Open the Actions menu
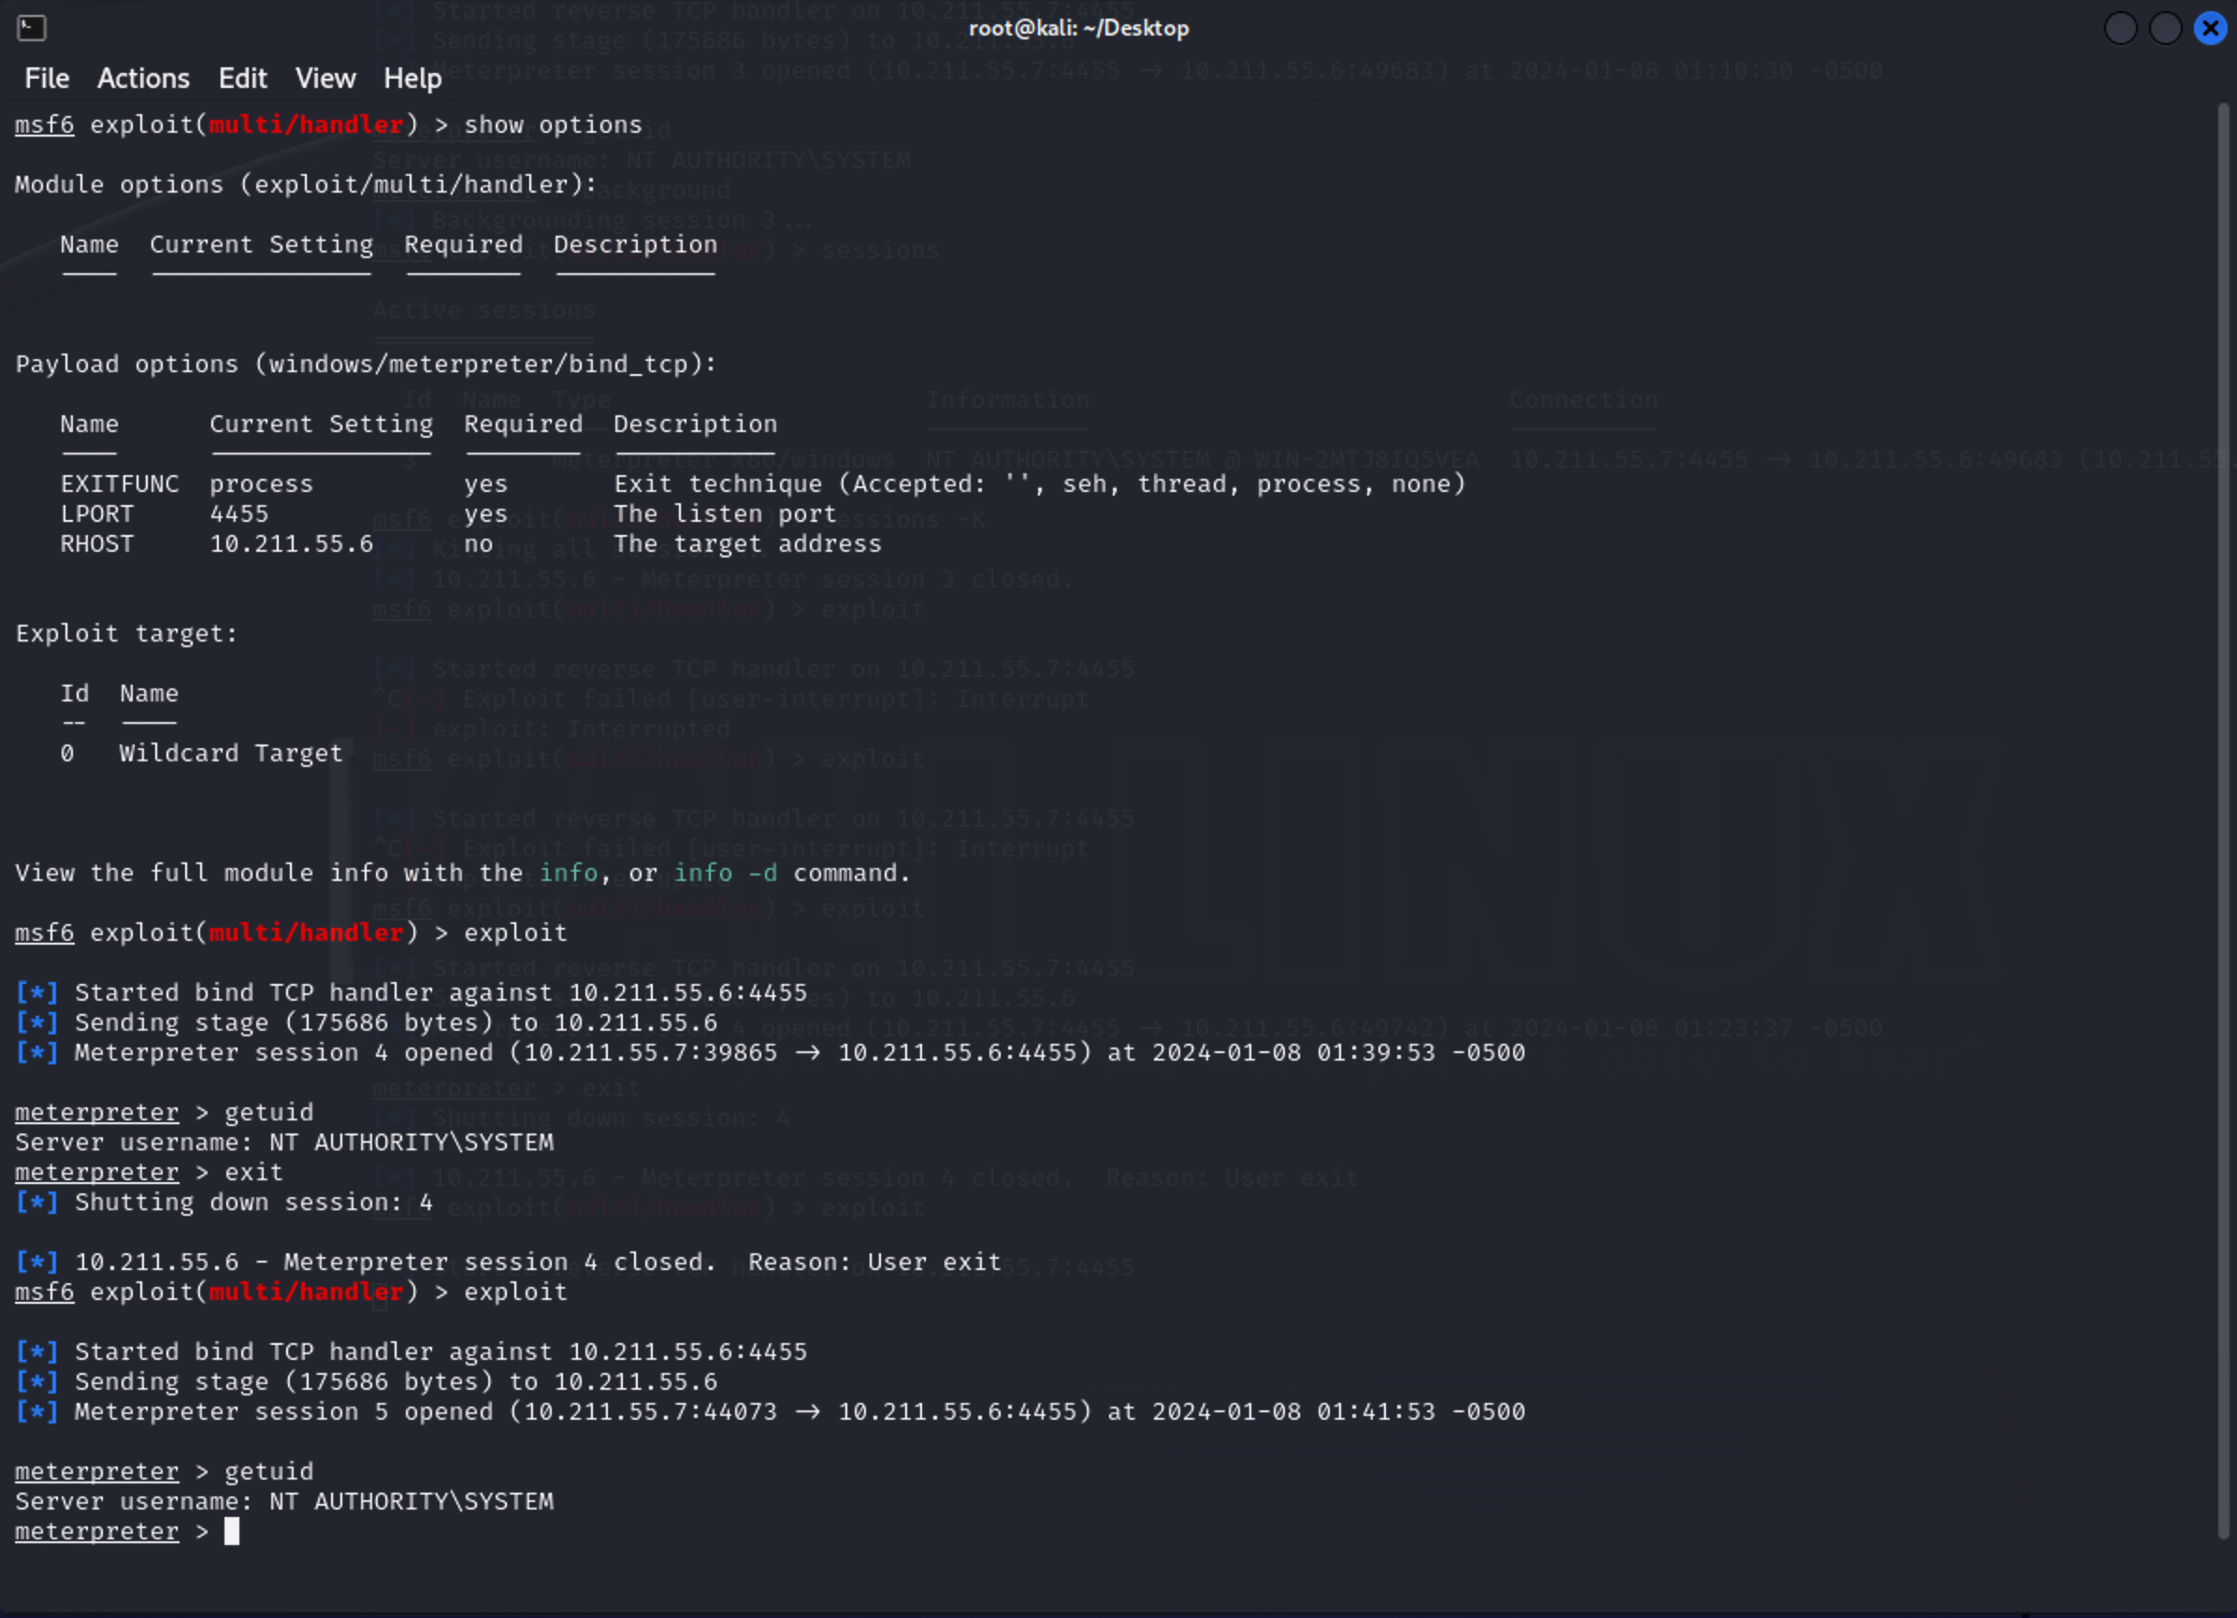This screenshot has height=1618, width=2237. 143,78
